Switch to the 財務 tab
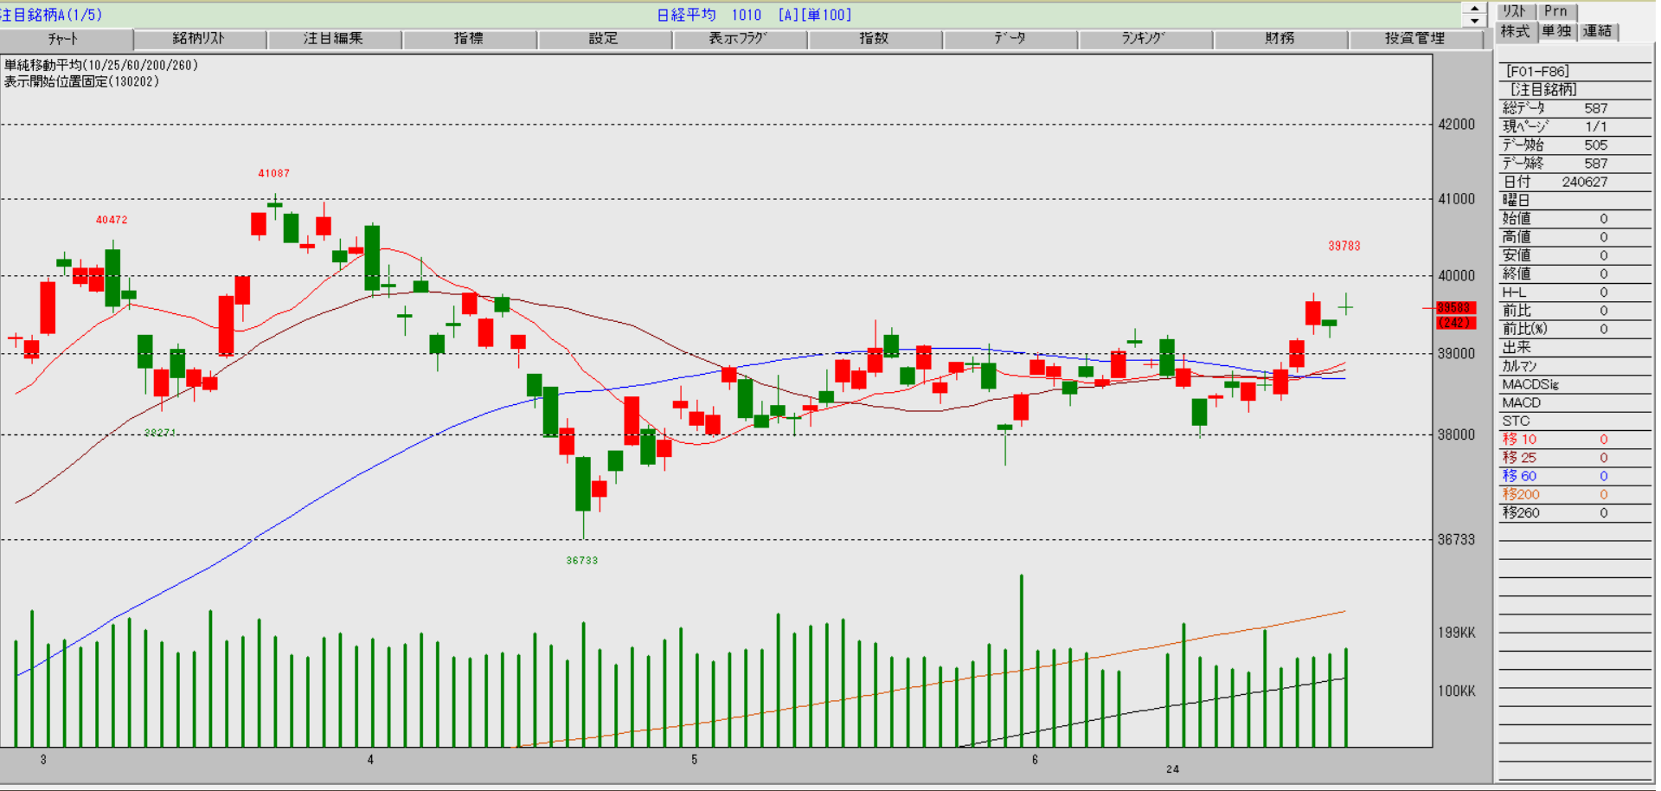 click(x=1279, y=39)
